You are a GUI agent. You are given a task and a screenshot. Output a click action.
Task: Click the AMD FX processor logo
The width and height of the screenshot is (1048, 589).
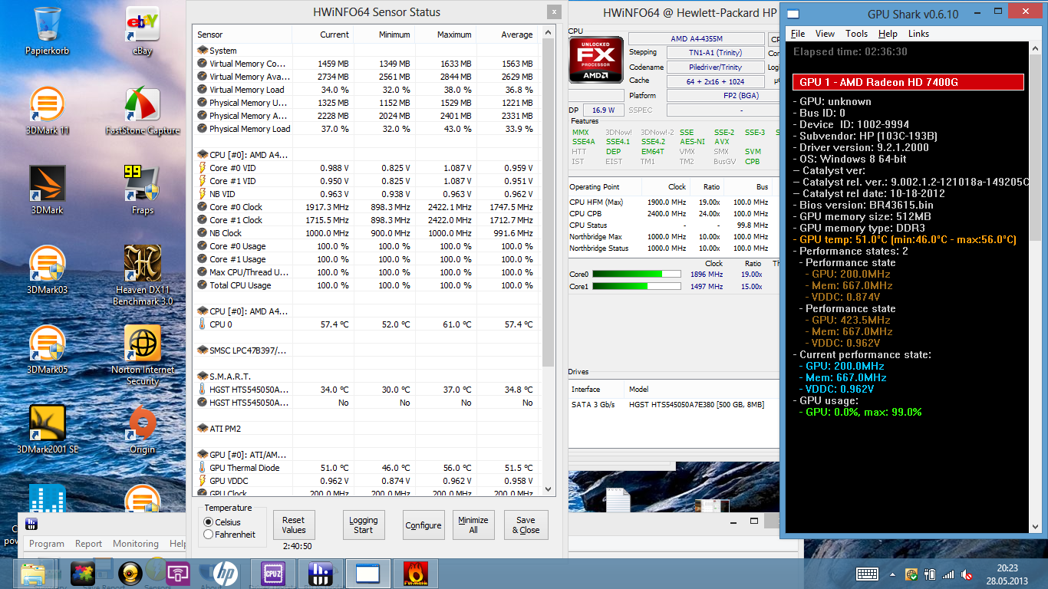pyautogui.click(x=595, y=59)
